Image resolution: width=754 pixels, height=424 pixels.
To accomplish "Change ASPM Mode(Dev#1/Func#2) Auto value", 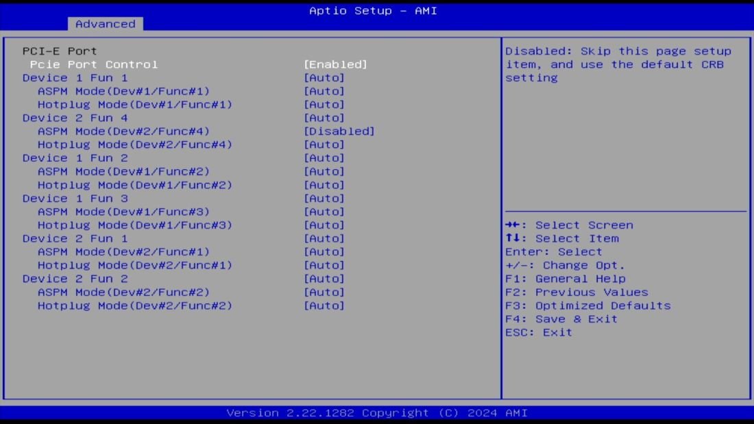I will [324, 172].
